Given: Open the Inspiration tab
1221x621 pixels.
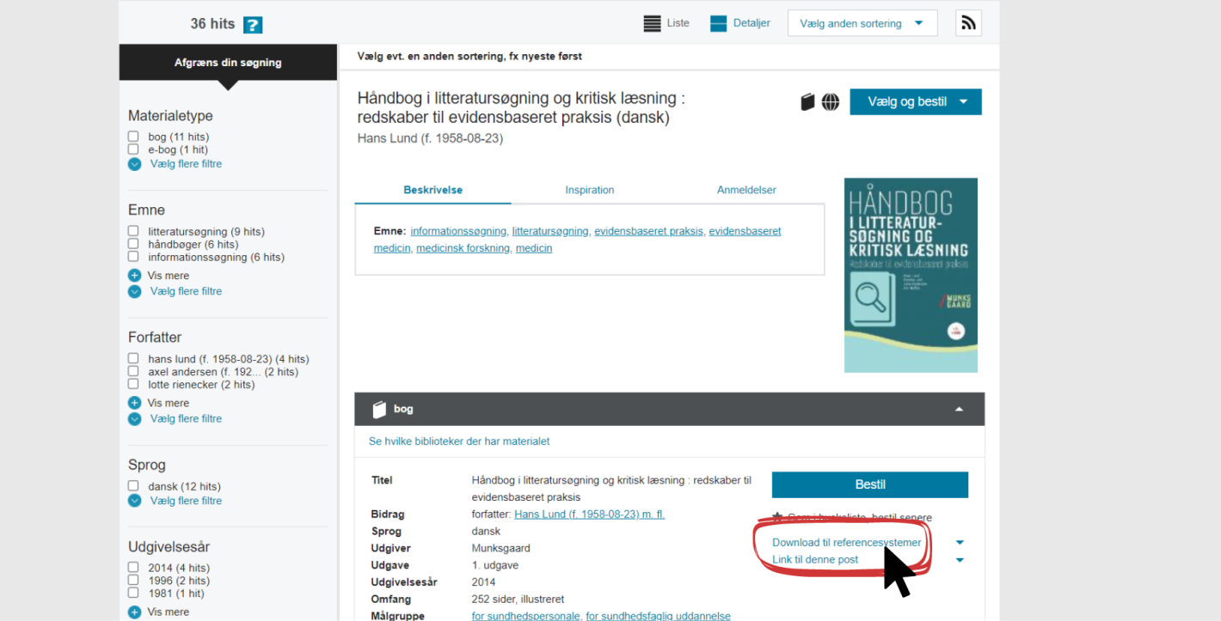Looking at the screenshot, I should point(590,191).
